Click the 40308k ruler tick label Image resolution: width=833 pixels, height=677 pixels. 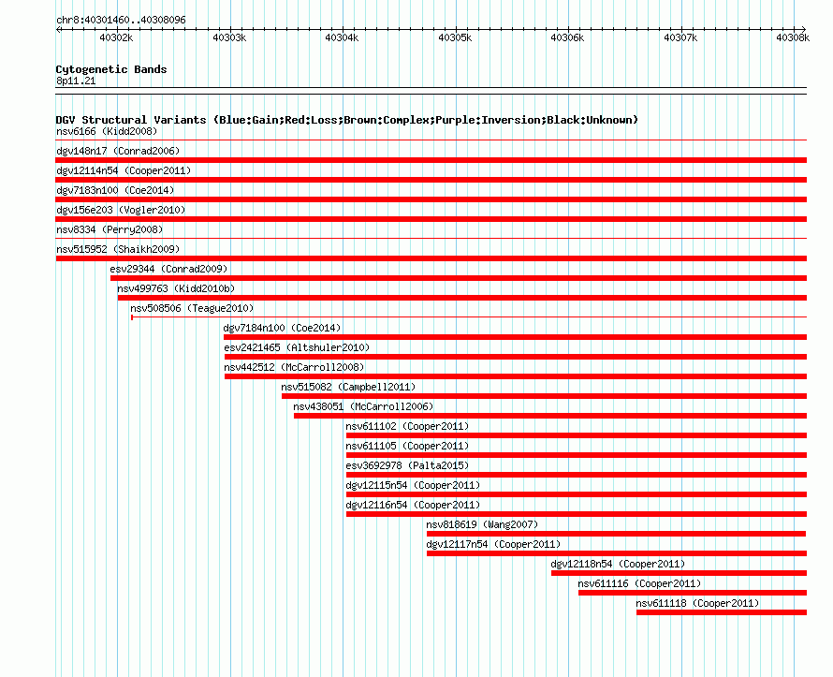[x=793, y=37]
